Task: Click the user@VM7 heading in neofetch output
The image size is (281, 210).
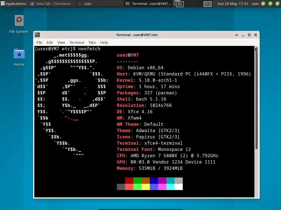Action: point(128,55)
